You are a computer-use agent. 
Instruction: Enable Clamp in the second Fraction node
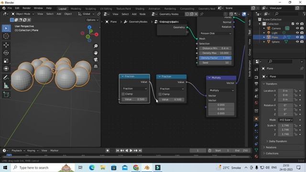coord(160,94)
